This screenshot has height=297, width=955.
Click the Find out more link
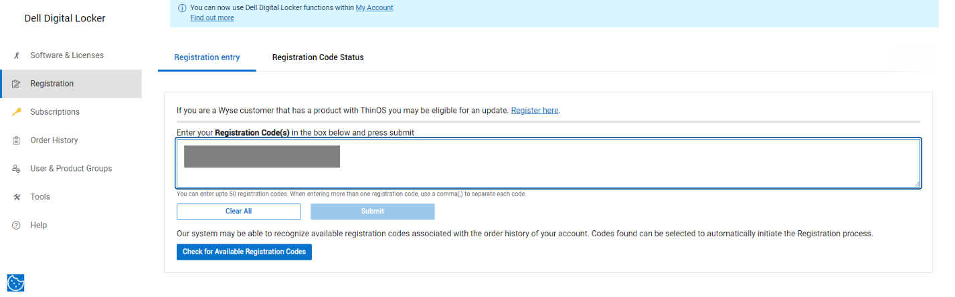click(x=212, y=18)
